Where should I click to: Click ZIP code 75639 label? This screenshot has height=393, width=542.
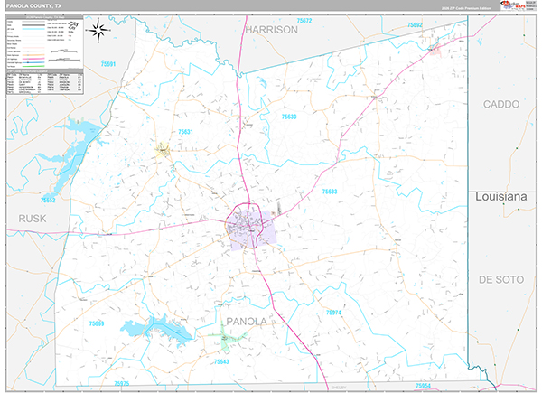[x=289, y=117]
